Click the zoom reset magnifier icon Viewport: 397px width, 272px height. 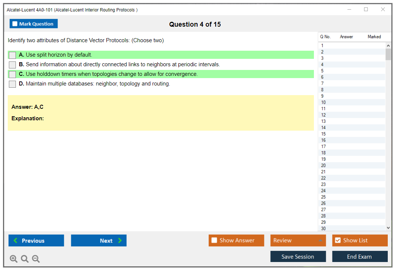25,259
